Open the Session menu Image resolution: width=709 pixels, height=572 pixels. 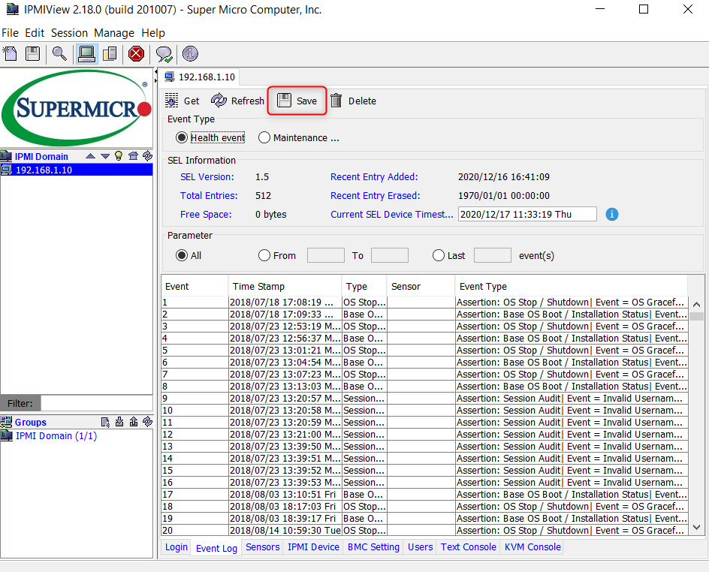coord(69,33)
